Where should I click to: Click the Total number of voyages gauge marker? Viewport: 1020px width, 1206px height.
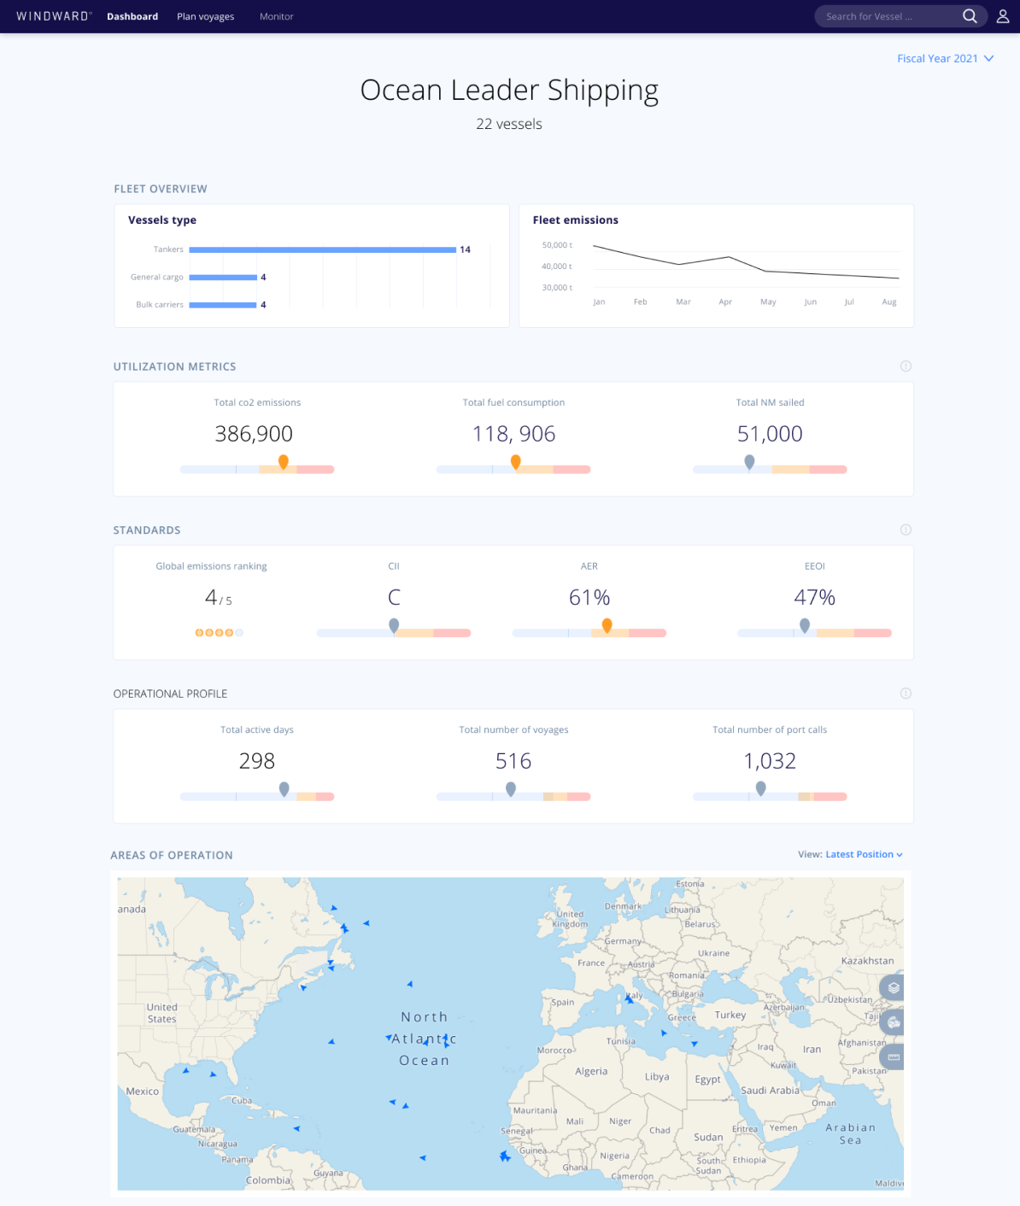click(511, 789)
